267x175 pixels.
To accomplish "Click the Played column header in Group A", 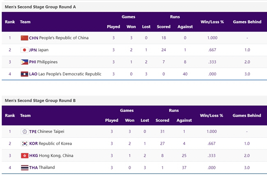I will (x=113, y=27).
